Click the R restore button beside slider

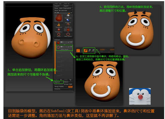(71, 13)
